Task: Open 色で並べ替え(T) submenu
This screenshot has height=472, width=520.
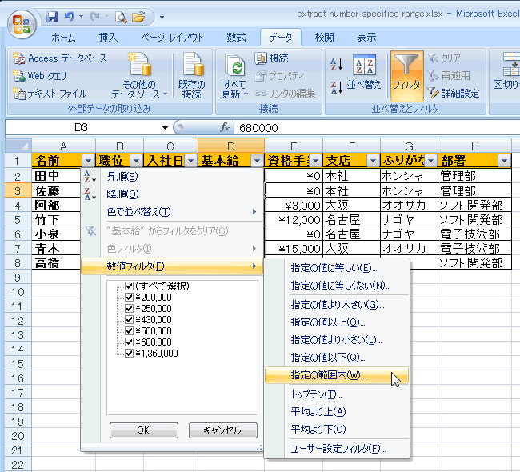Action: pos(172,212)
